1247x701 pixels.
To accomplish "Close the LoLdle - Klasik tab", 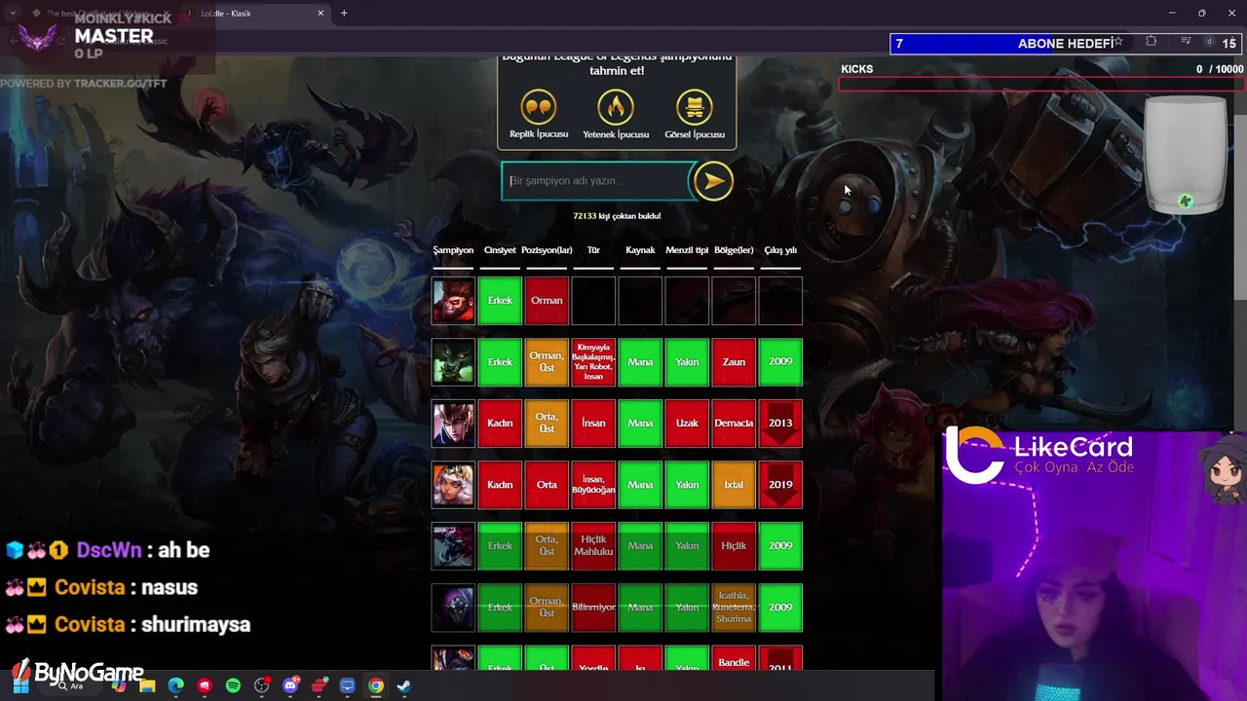I will 321,14.
